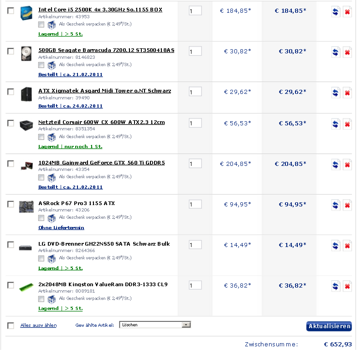Refresh quantity for Seagate Barracuda row
357x350 pixels.
point(336,52)
